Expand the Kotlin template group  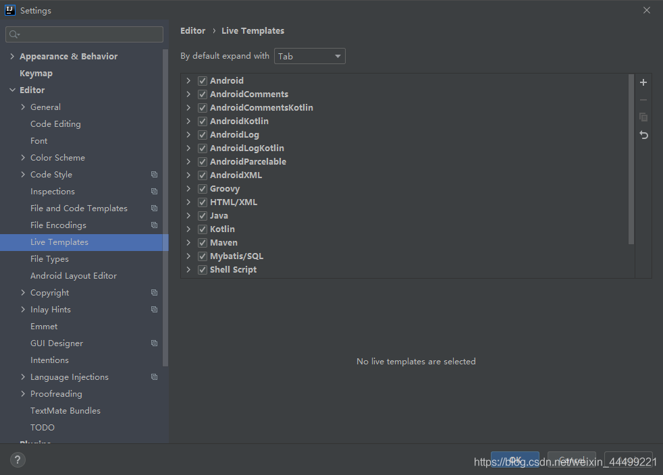188,229
